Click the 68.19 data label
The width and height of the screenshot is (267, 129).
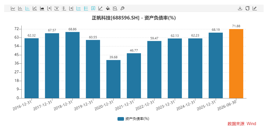tap(216, 30)
